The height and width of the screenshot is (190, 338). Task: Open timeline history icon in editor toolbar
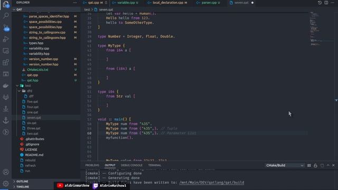(x=320, y=3)
